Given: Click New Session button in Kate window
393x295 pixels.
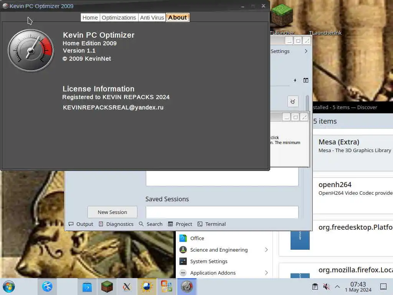Looking at the screenshot, I should [112, 212].
